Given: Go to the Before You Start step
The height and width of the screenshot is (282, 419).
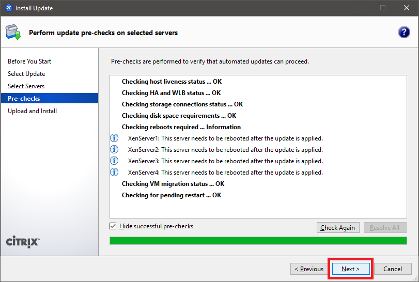Looking at the screenshot, I should (x=29, y=61).
